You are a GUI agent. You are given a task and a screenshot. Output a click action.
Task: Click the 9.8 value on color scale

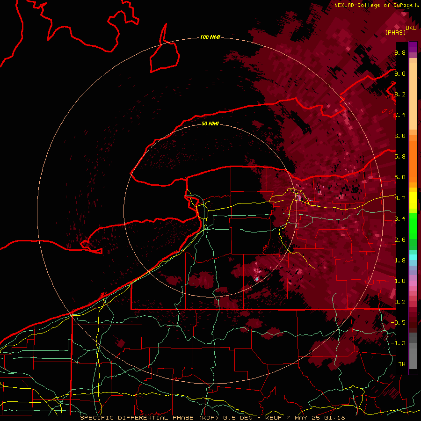pos(400,53)
